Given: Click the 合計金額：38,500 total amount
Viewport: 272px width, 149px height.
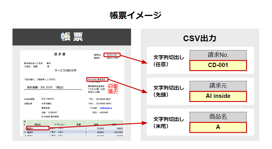Looking at the screenshot, I should 45,87.
